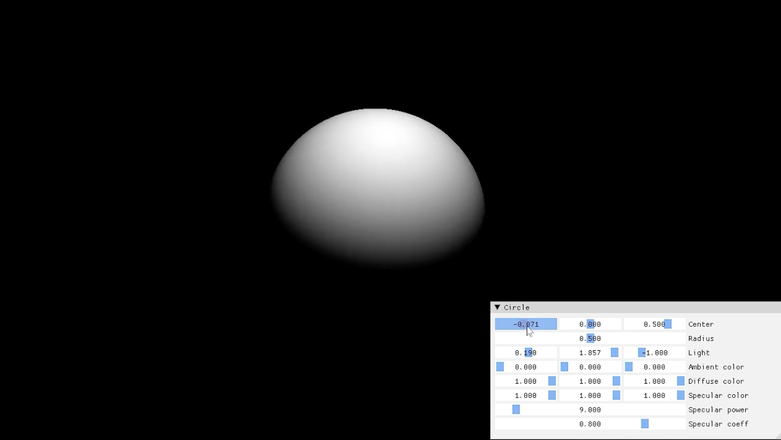Viewport: 781px width, 440px height.
Task: Click the Diffuse color green channel slider
Action: coord(590,381)
